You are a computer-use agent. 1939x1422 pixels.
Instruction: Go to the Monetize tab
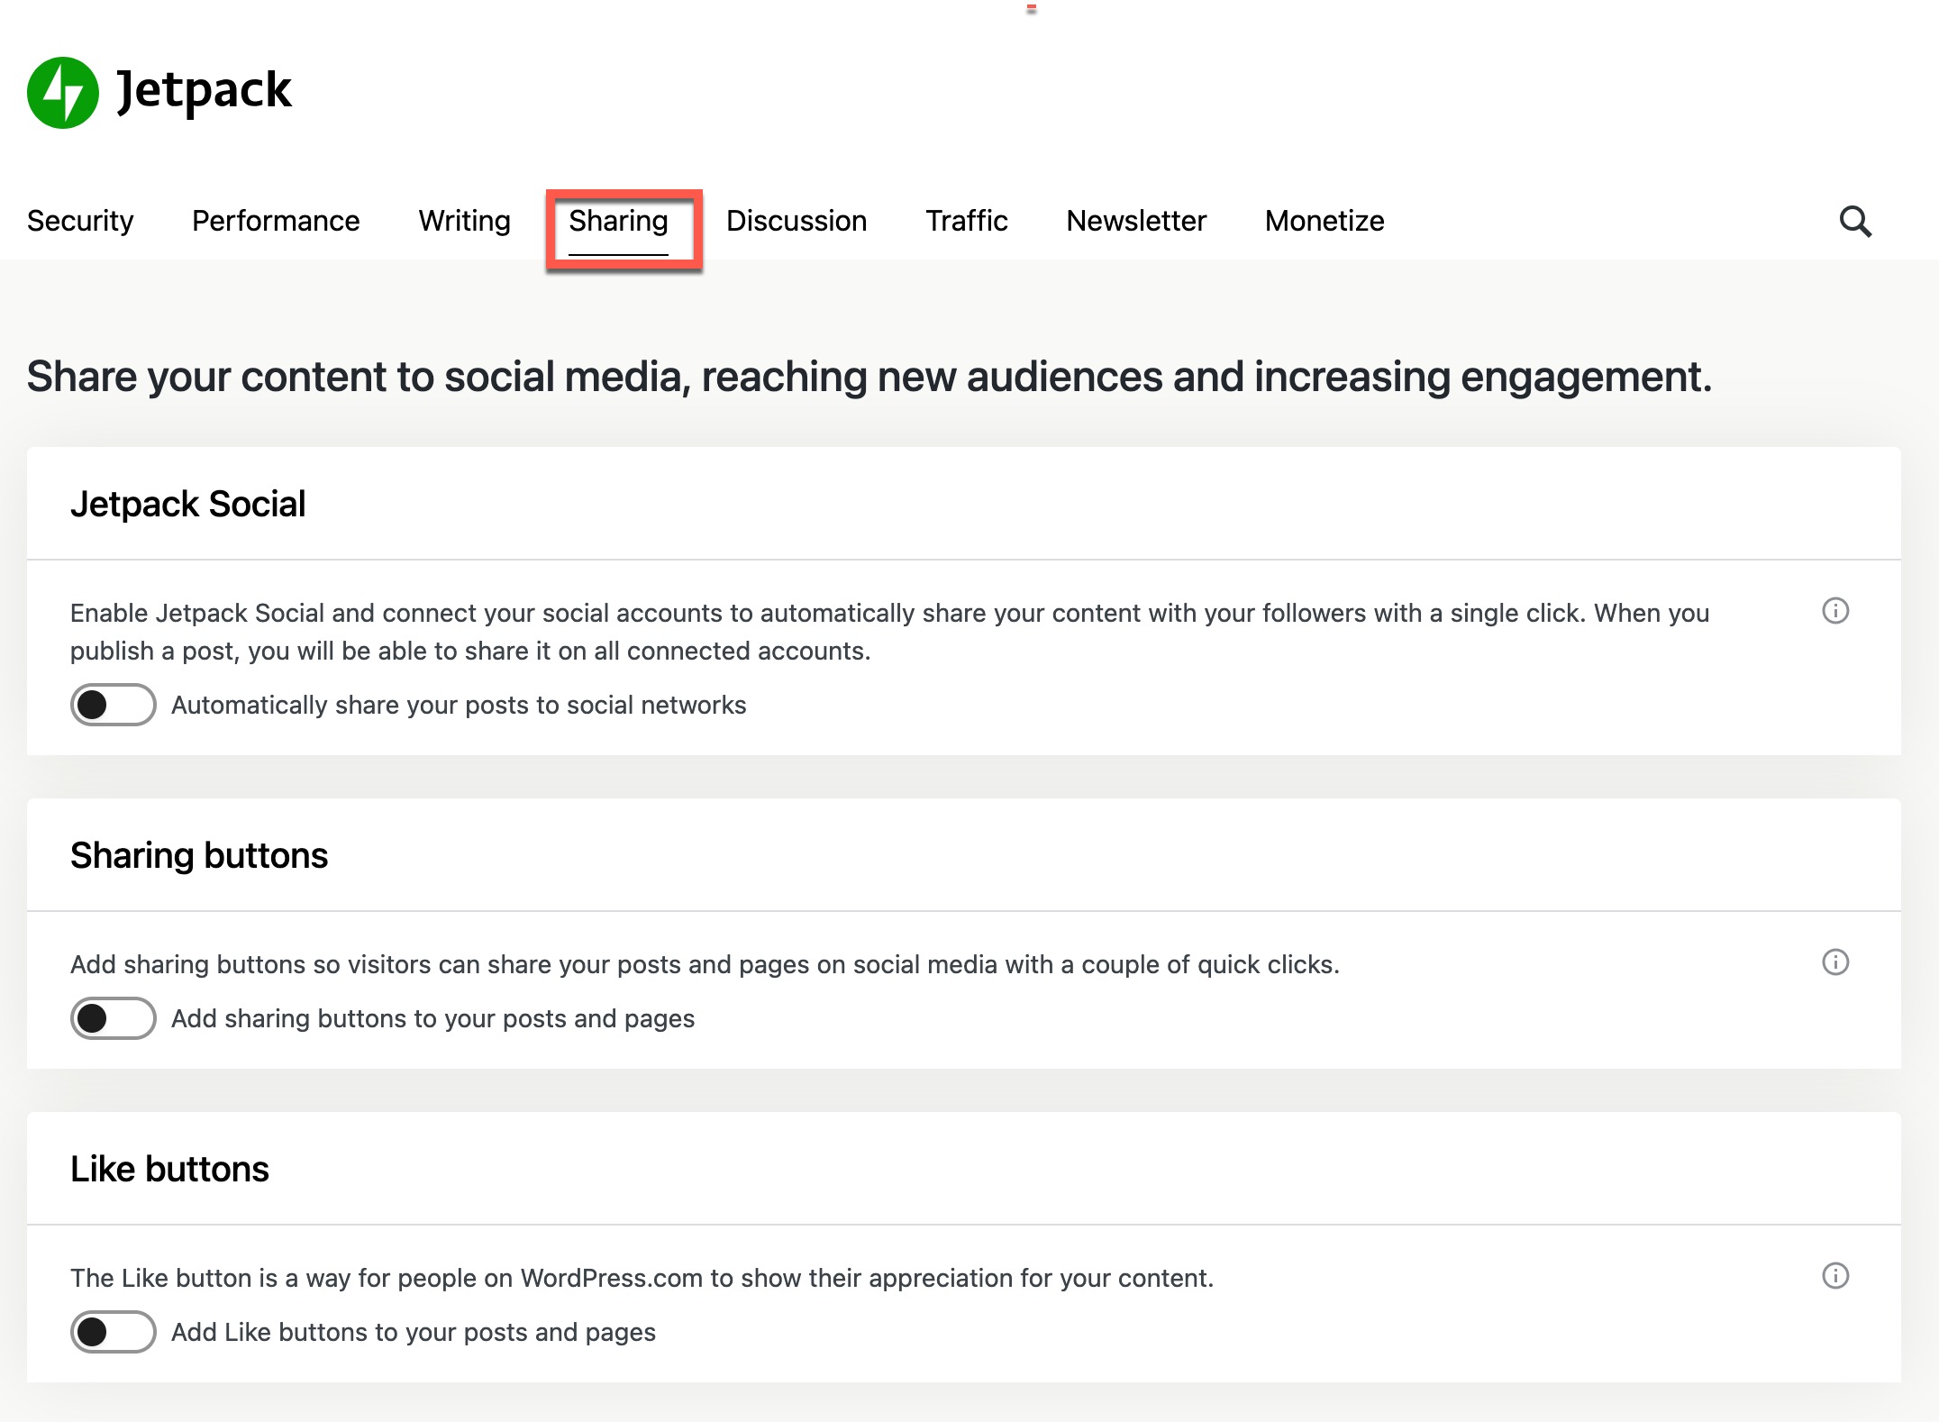[1325, 221]
